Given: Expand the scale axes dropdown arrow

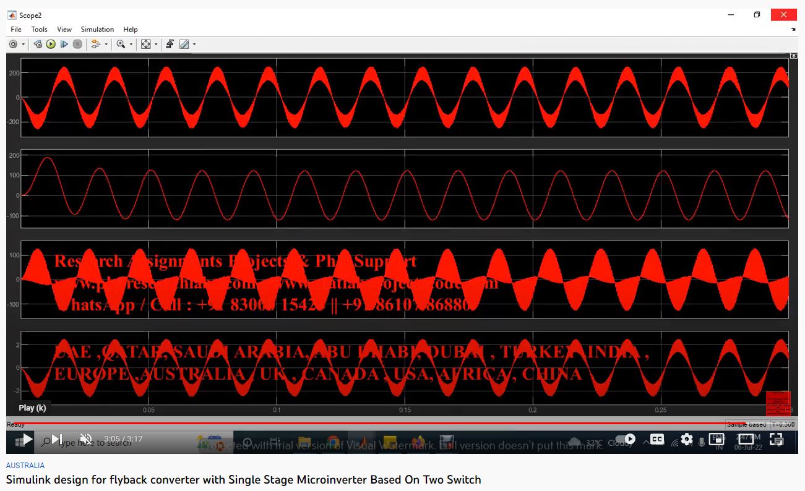Looking at the screenshot, I should [155, 45].
